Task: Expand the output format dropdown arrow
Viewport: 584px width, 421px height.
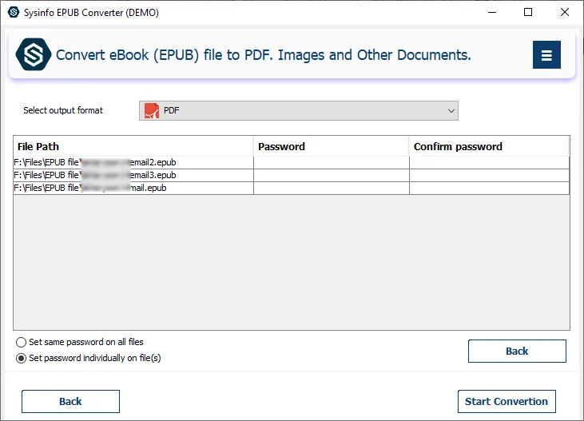Action: pos(451,110)
